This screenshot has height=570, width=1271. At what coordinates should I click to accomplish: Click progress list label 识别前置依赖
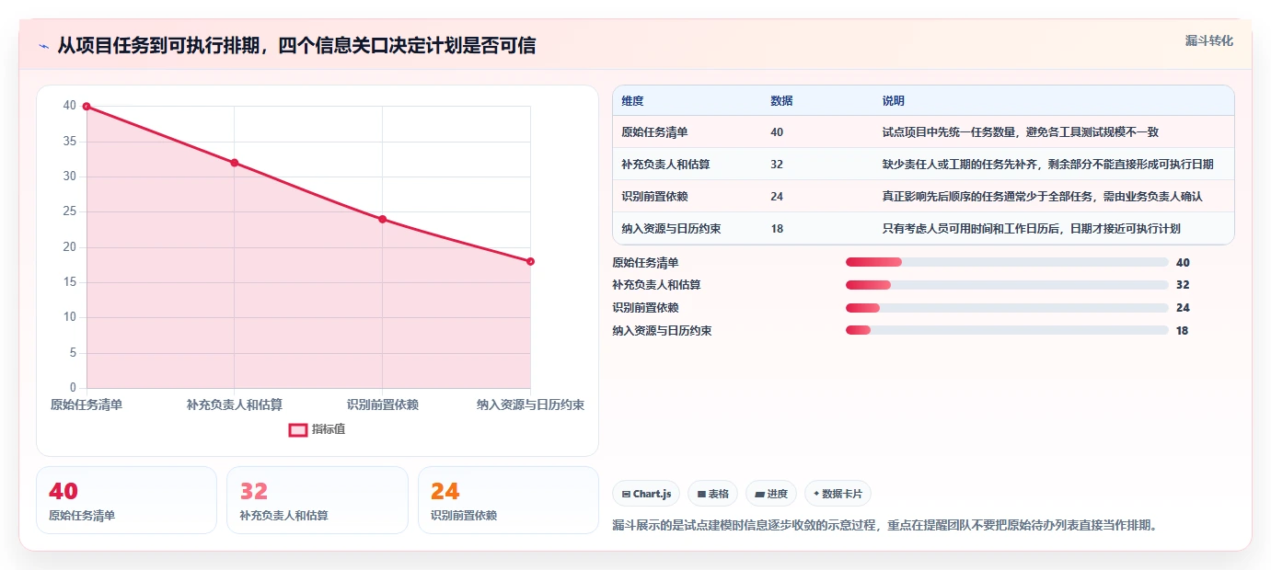(x=645, y=308)
